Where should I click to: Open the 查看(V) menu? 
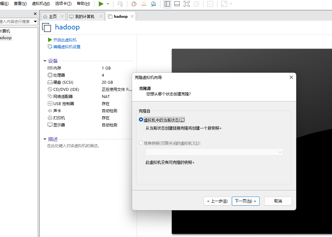(x=20, y=4)
